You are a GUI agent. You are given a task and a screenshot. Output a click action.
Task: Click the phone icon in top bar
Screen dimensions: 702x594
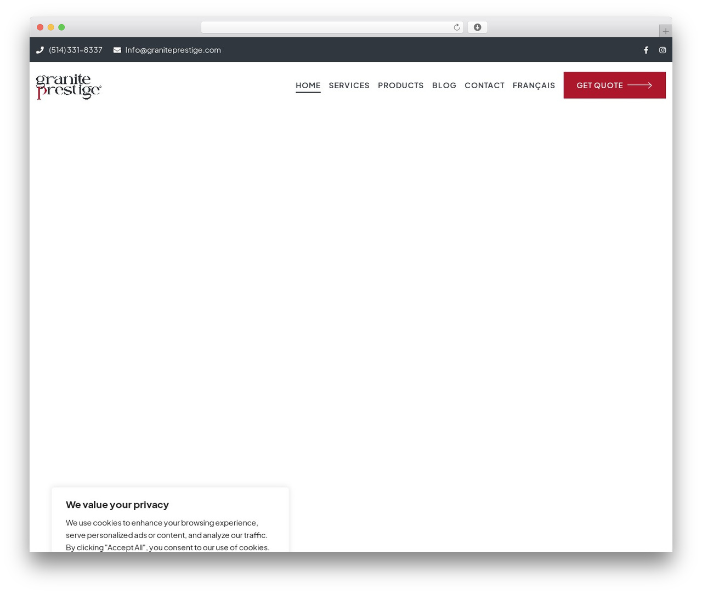(40, 50)
